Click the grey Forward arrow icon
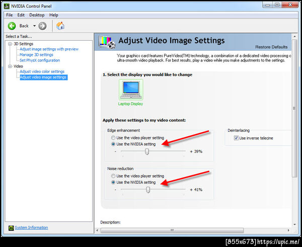The width and height of the screenshot is (302, 247). [42, 26]
